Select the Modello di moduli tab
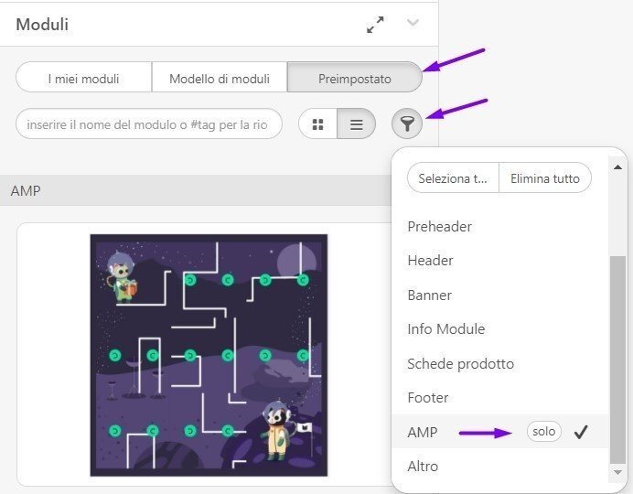Viewport: 633px width, 494px height. [x=220, y=79]
